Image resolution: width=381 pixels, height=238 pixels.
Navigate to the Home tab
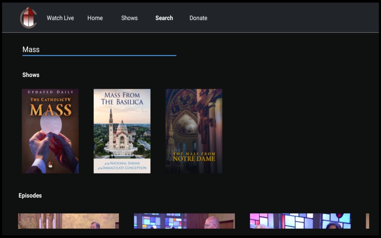(95, 18)
